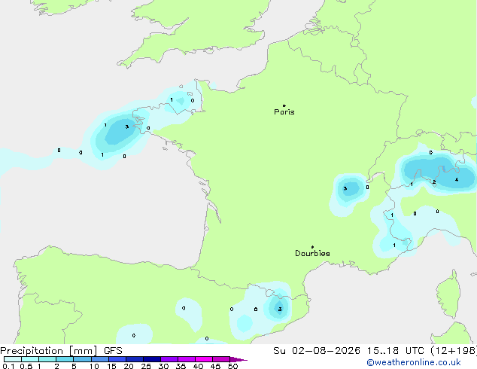
Task: Click the precipitation value 4 over northern Italy
Action: click(457, 180)
